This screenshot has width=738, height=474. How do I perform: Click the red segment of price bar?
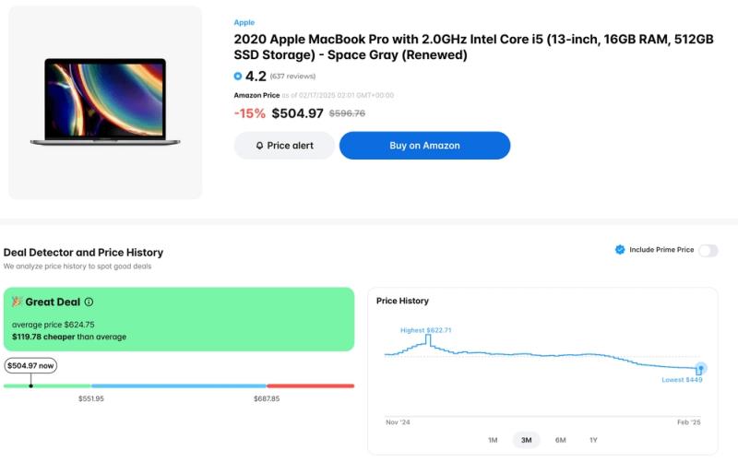pyautogui.click(x=310, y=385)
